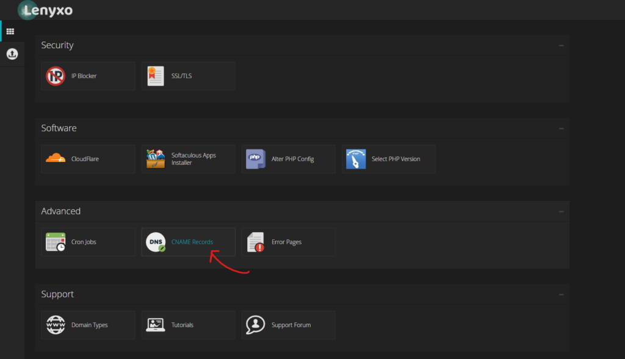Open the Domain Types link
This screenshot has height=359, width=625.
pyautogui.click(x=89, y=325)
